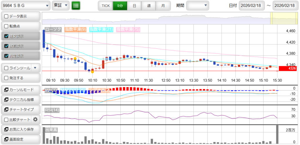The height and width of the screenshot is (145, 300).
Task: Click the yellow order marker near 09:50
Action: [75, 59]
